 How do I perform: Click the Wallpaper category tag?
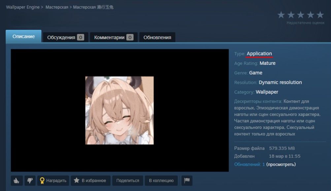pyautogui.click(x=267, y=92)
